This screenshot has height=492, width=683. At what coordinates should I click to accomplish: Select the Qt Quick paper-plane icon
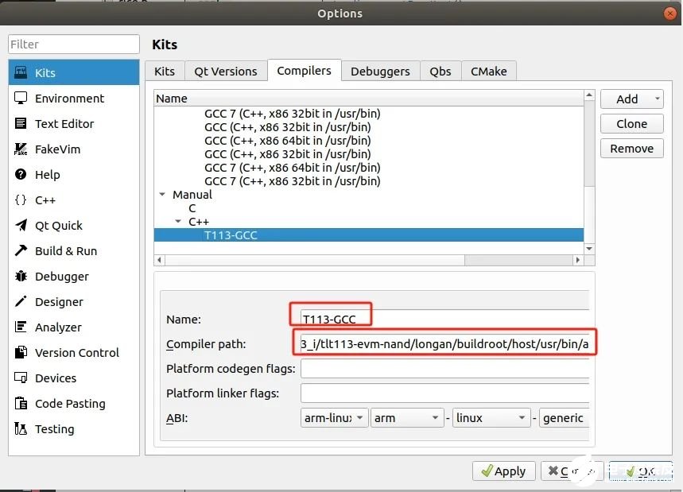click(21, 225)
